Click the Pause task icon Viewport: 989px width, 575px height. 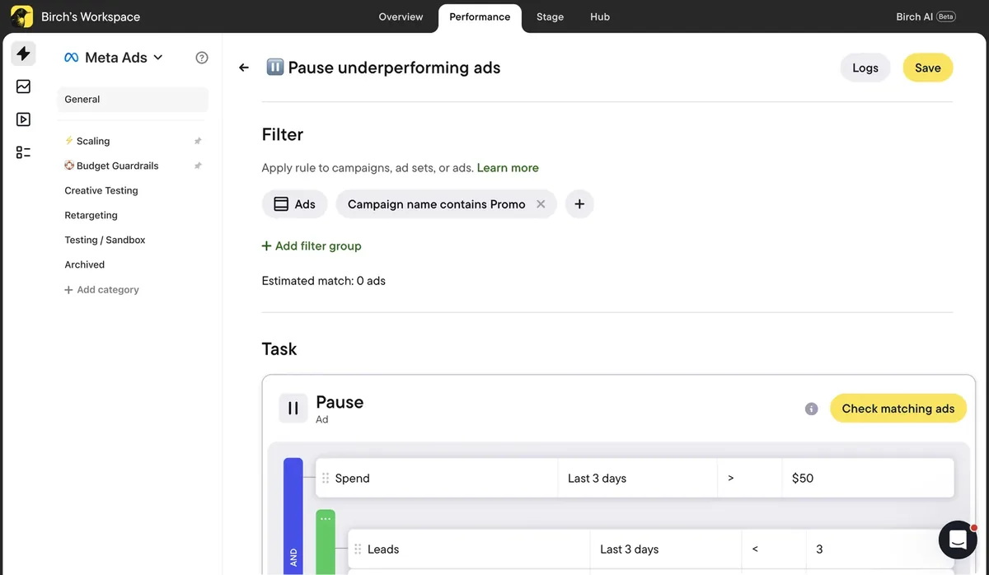293,408
